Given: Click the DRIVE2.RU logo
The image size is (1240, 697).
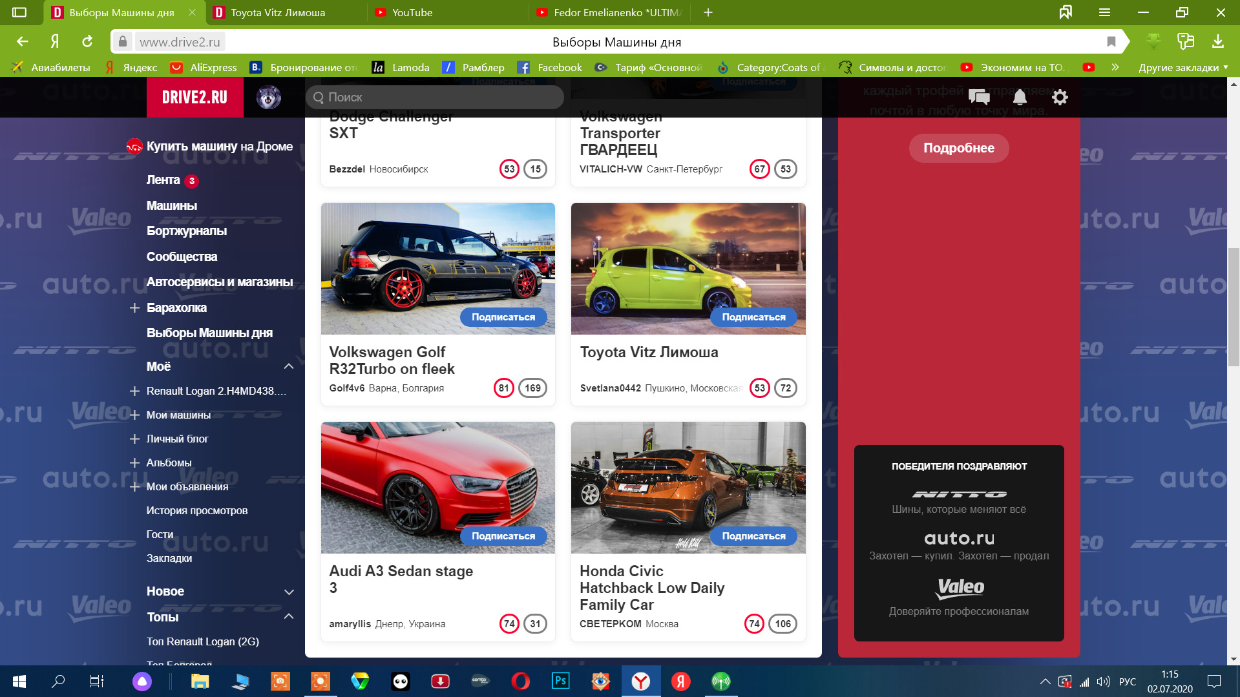Looking at the screenshot, I should [195, 98].
